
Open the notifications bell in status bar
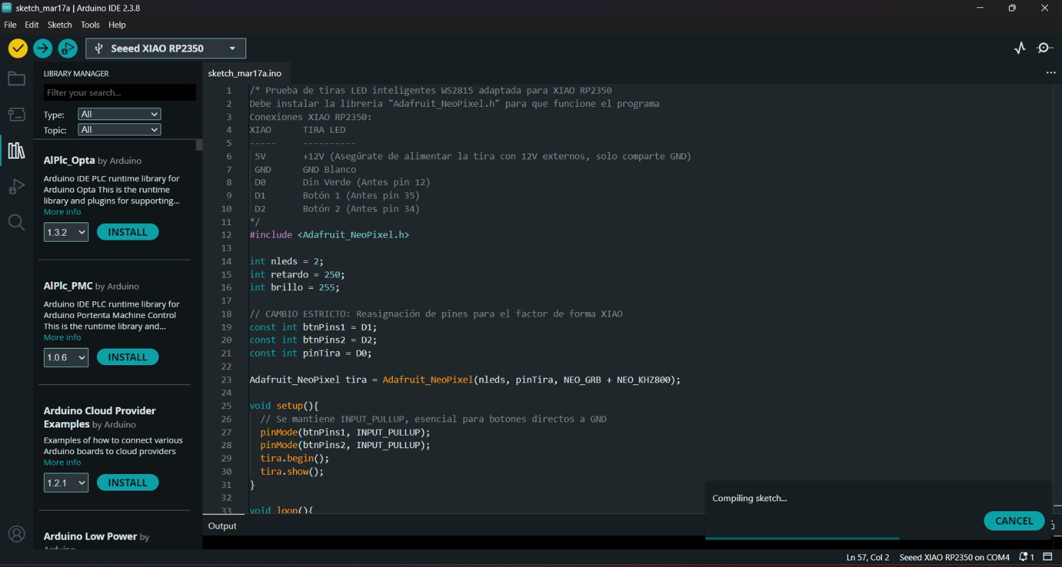(x=1026, y=557)
